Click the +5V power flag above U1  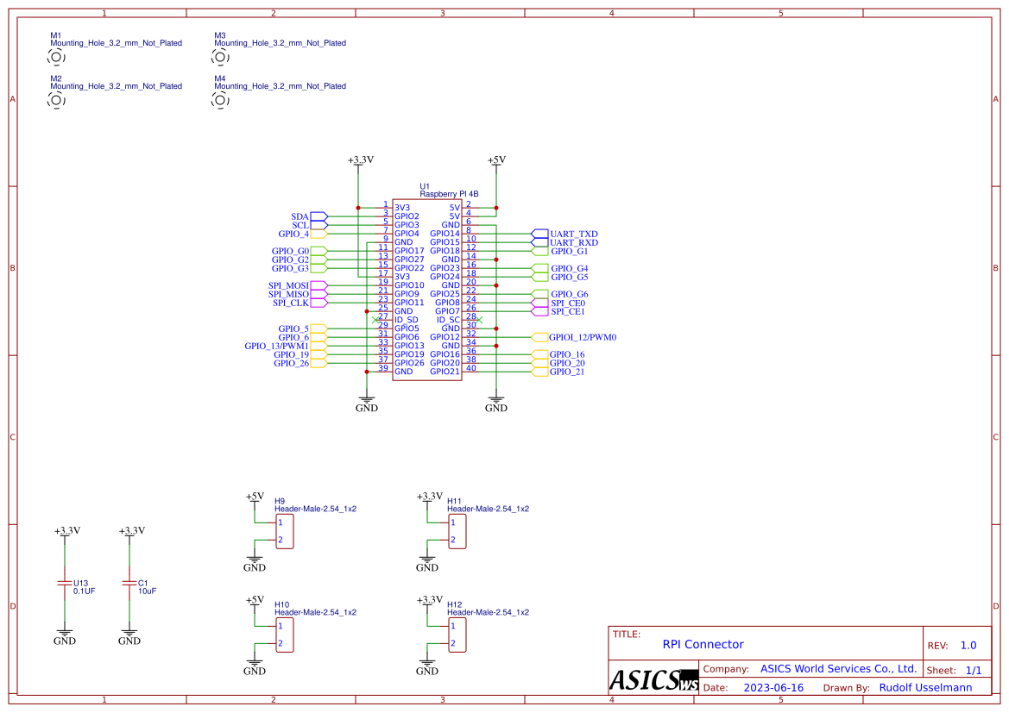(x=496, y=160)
